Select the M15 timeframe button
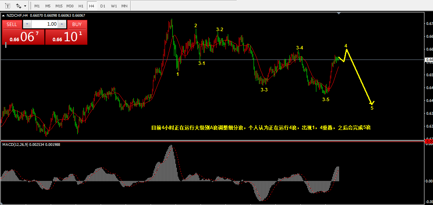The image size is (433, 205). [59, 6]
